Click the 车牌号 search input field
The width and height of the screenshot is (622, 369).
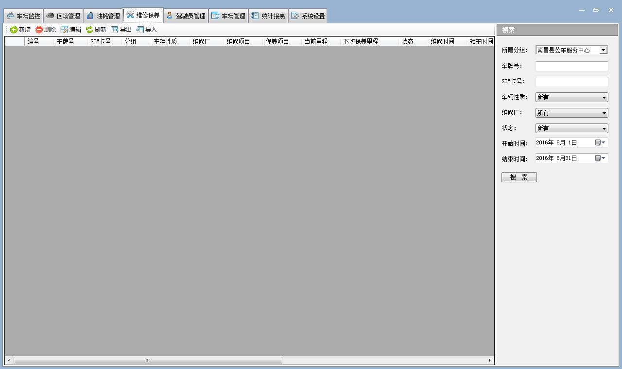(571, 67)
